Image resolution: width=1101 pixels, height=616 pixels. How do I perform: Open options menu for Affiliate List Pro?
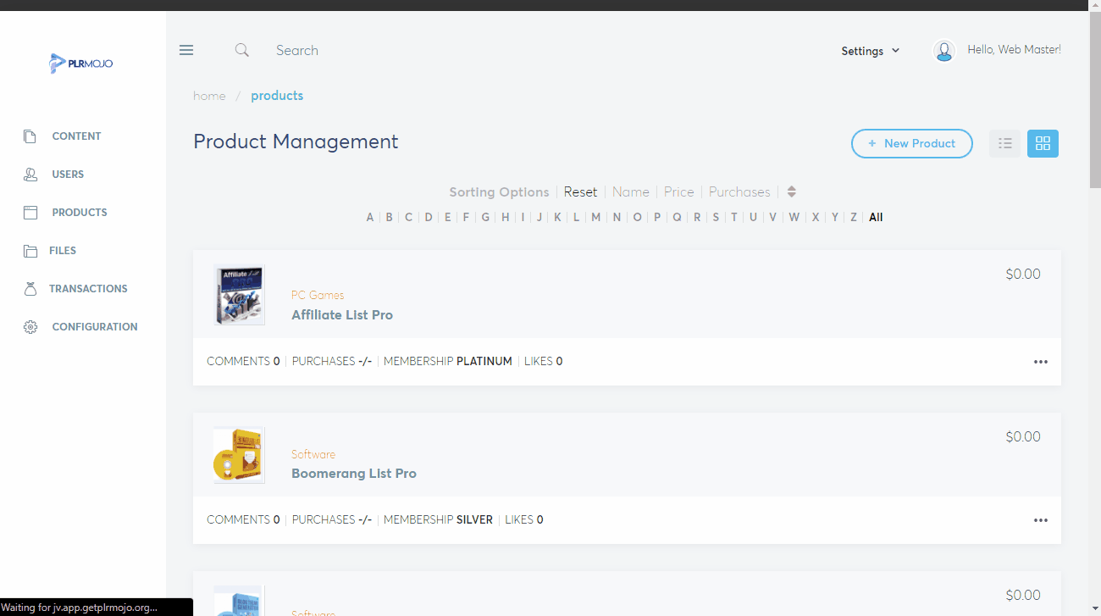[x=1040, y=362]
